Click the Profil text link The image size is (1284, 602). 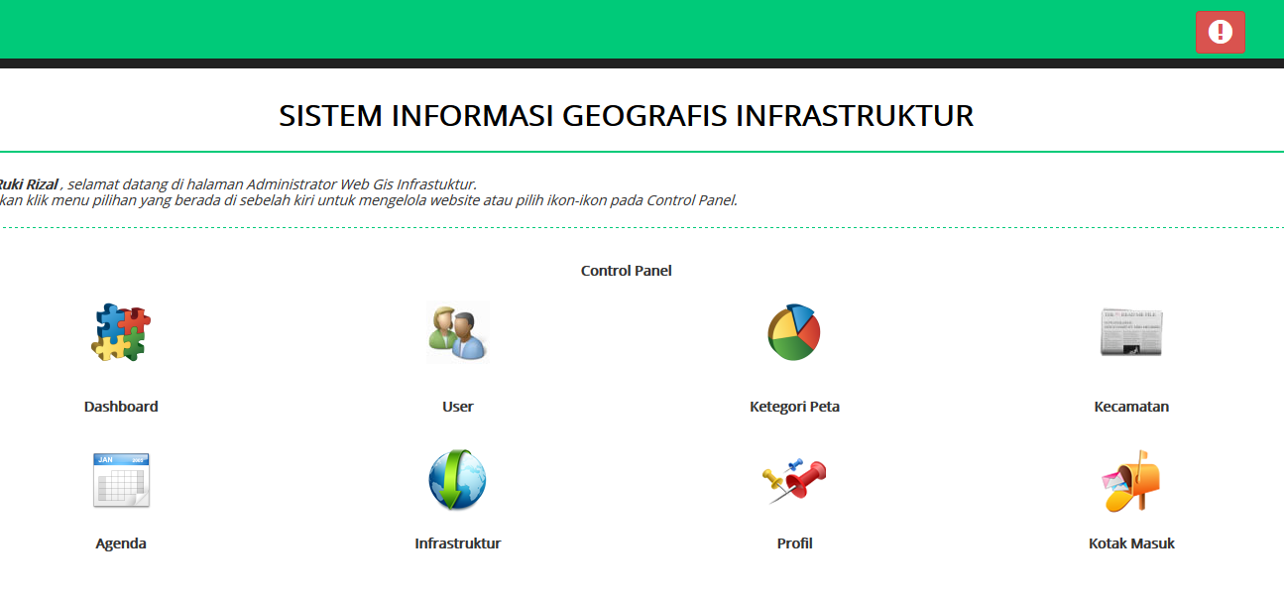pyautogui.click(x=793, y=542)
